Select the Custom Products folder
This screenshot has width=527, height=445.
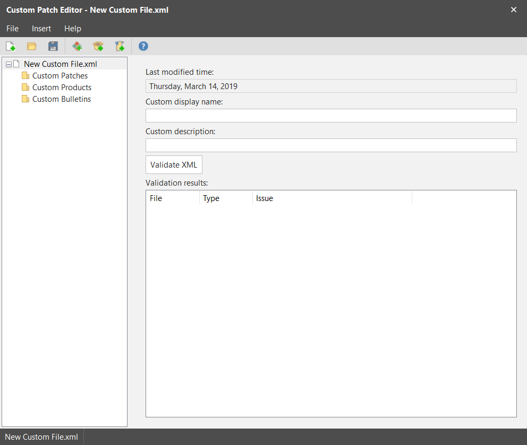(x=62, y=87)
